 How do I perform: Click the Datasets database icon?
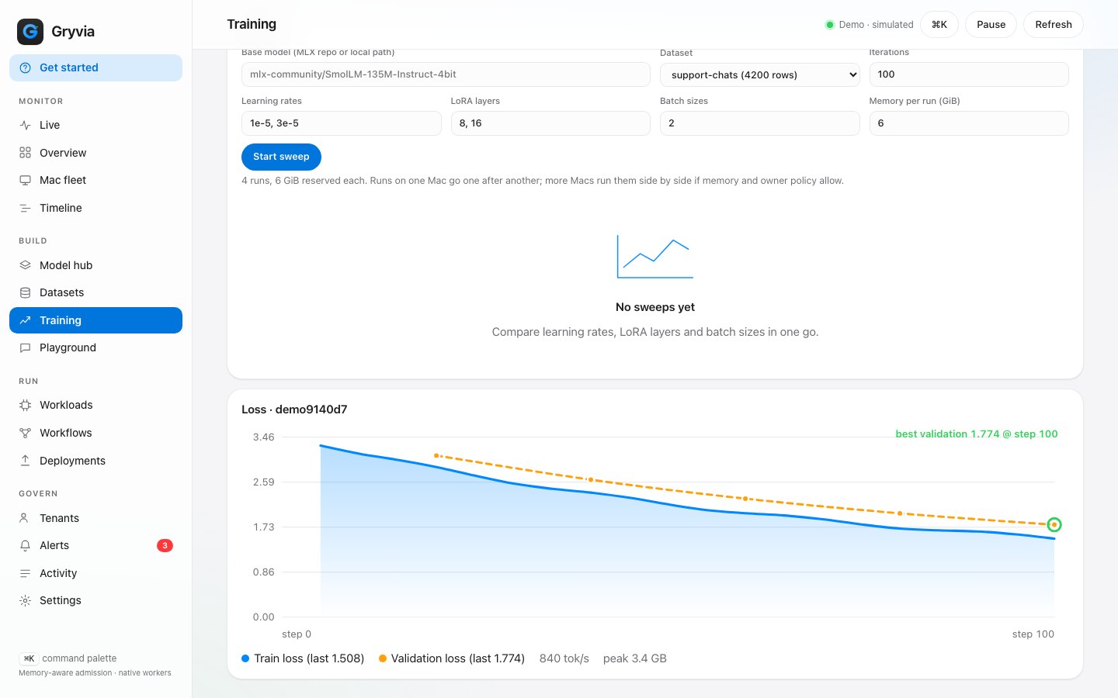pyautogui.click(x=25, y=292)
